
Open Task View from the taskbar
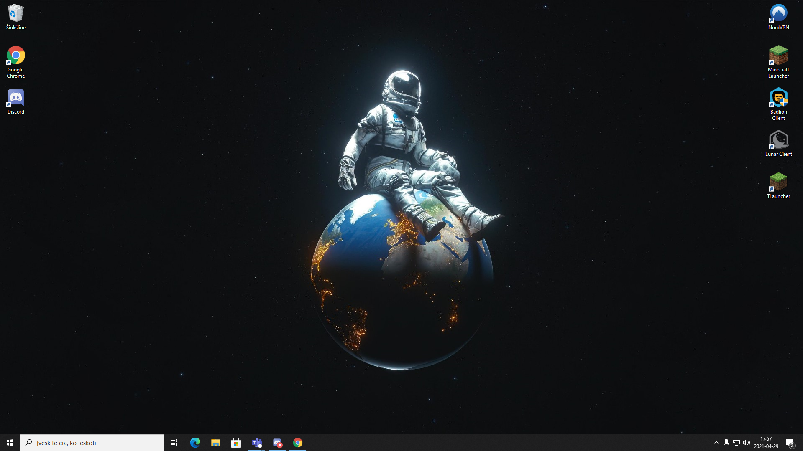point(174,443)
